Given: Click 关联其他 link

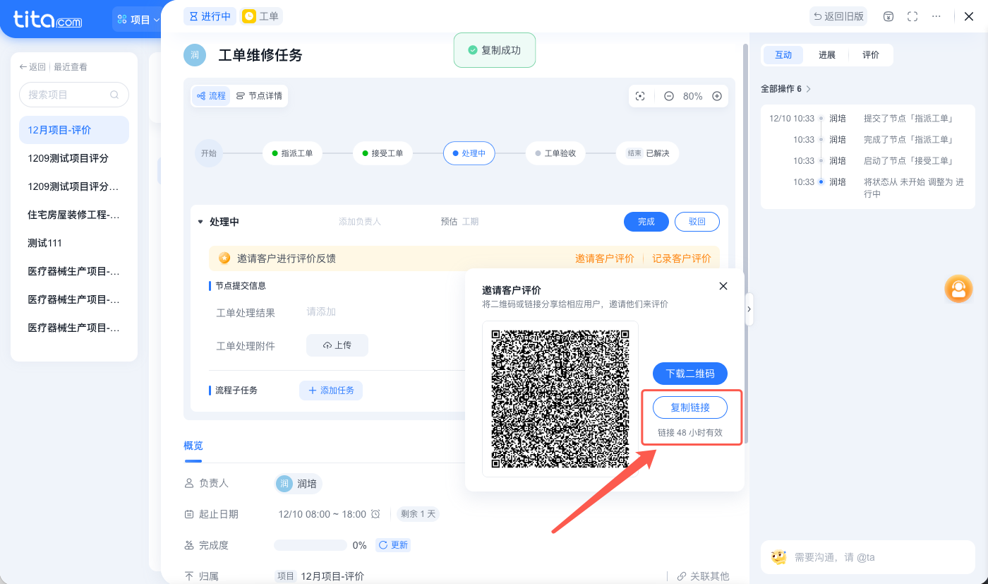Looking at the screenshot, I should (703, 576).
